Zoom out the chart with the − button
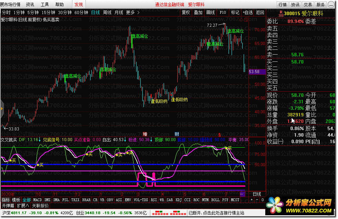 (x=257, y=200)
